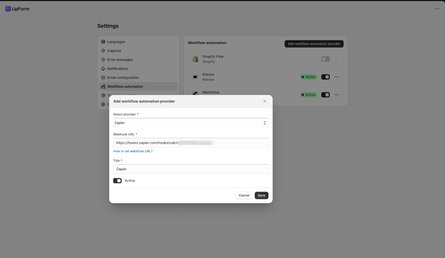The image size is (445, 258).
Task: Open Mailchimp row three-dot options
Action: [x=337, y=95]
